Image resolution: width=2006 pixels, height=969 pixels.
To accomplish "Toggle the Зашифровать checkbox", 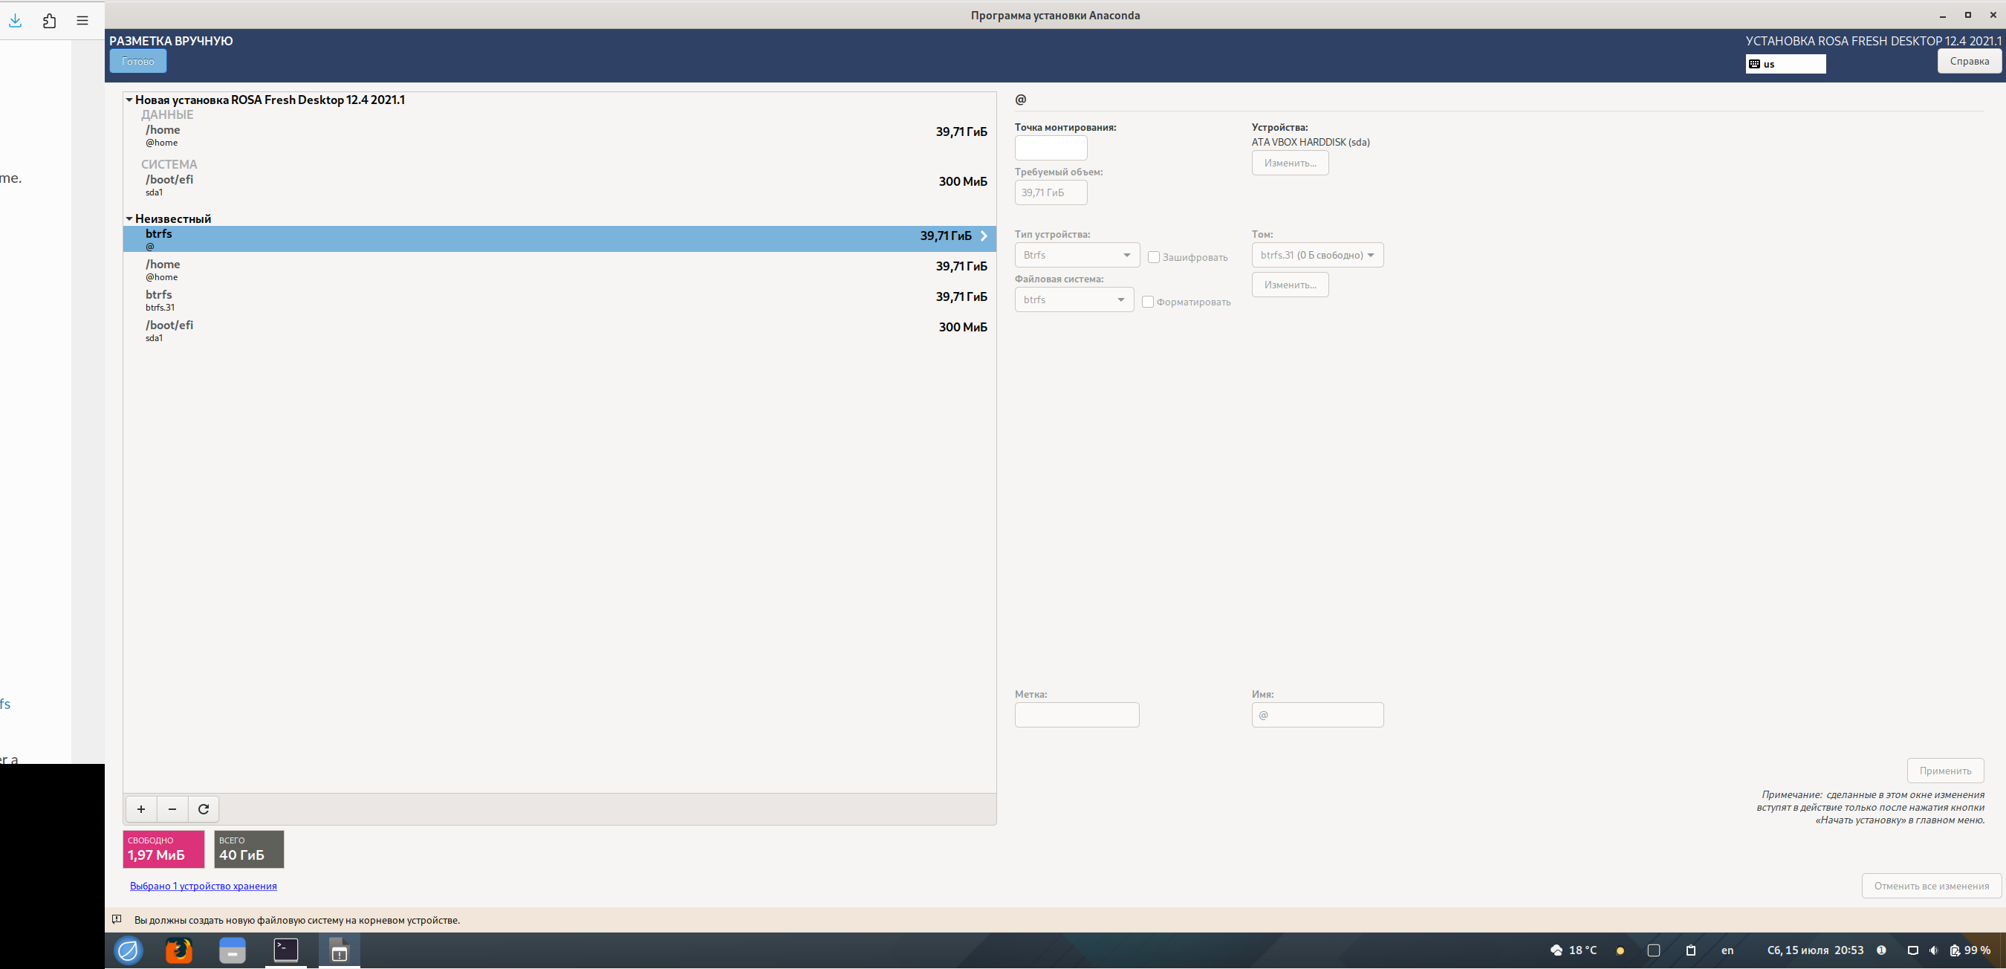I will [1153, 257].
